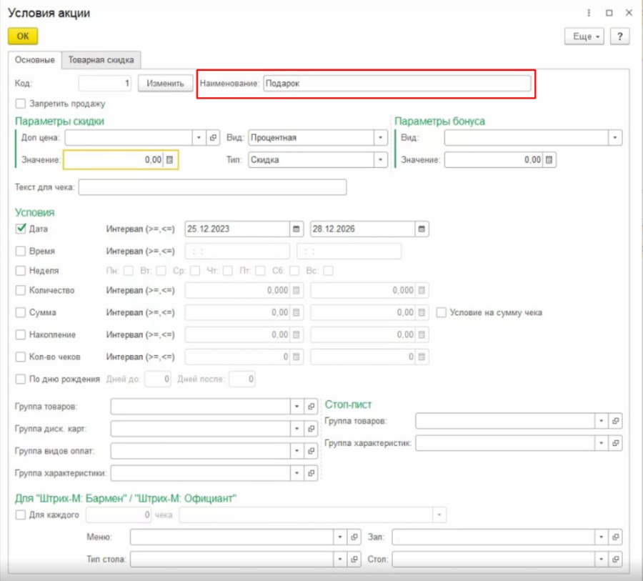Viewport: 643px width, 581px height.
Task: Open help with the question mark button
Action: click(x=619, y=36)
